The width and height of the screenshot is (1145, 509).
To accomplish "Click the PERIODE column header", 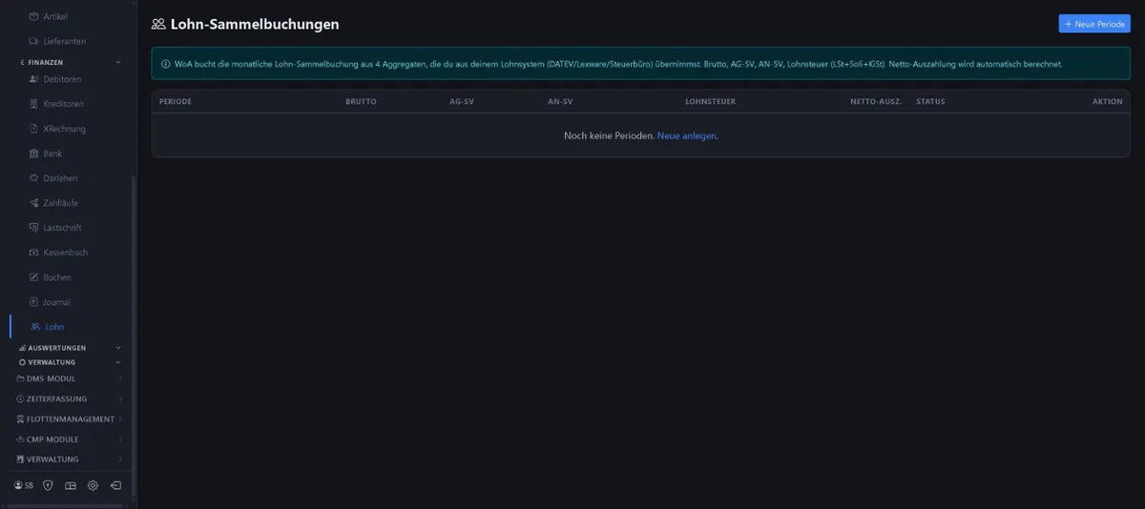I will (x=176, y=101).
